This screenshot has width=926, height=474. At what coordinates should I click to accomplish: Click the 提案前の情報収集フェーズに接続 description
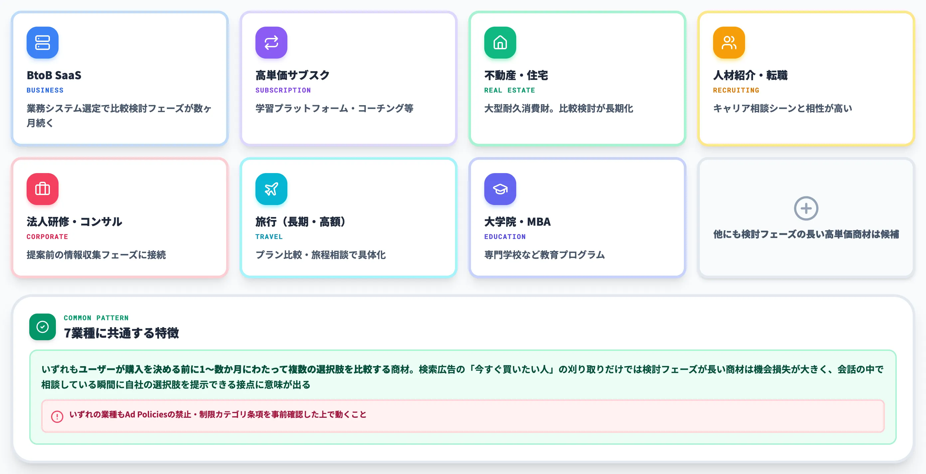coord(96,255)
